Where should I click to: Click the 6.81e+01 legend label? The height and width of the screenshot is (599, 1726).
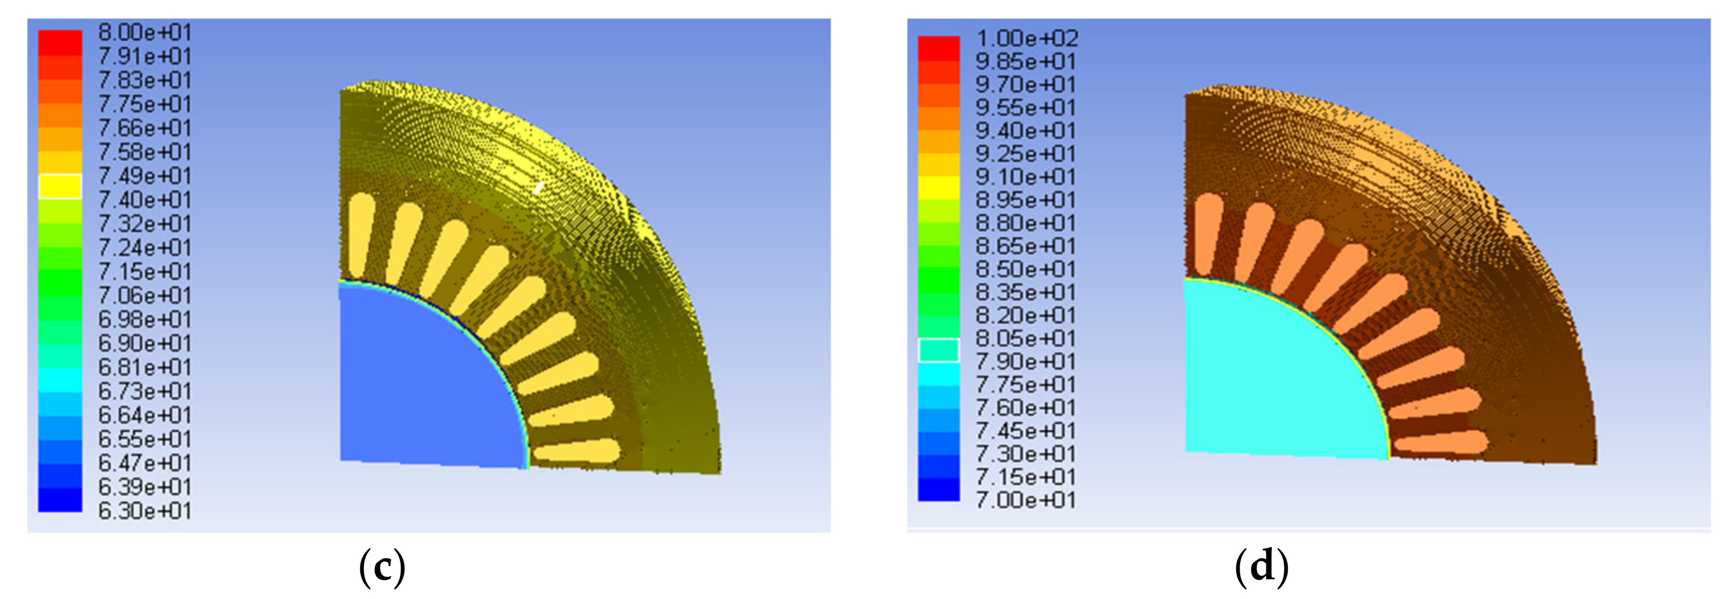(145, 367)
